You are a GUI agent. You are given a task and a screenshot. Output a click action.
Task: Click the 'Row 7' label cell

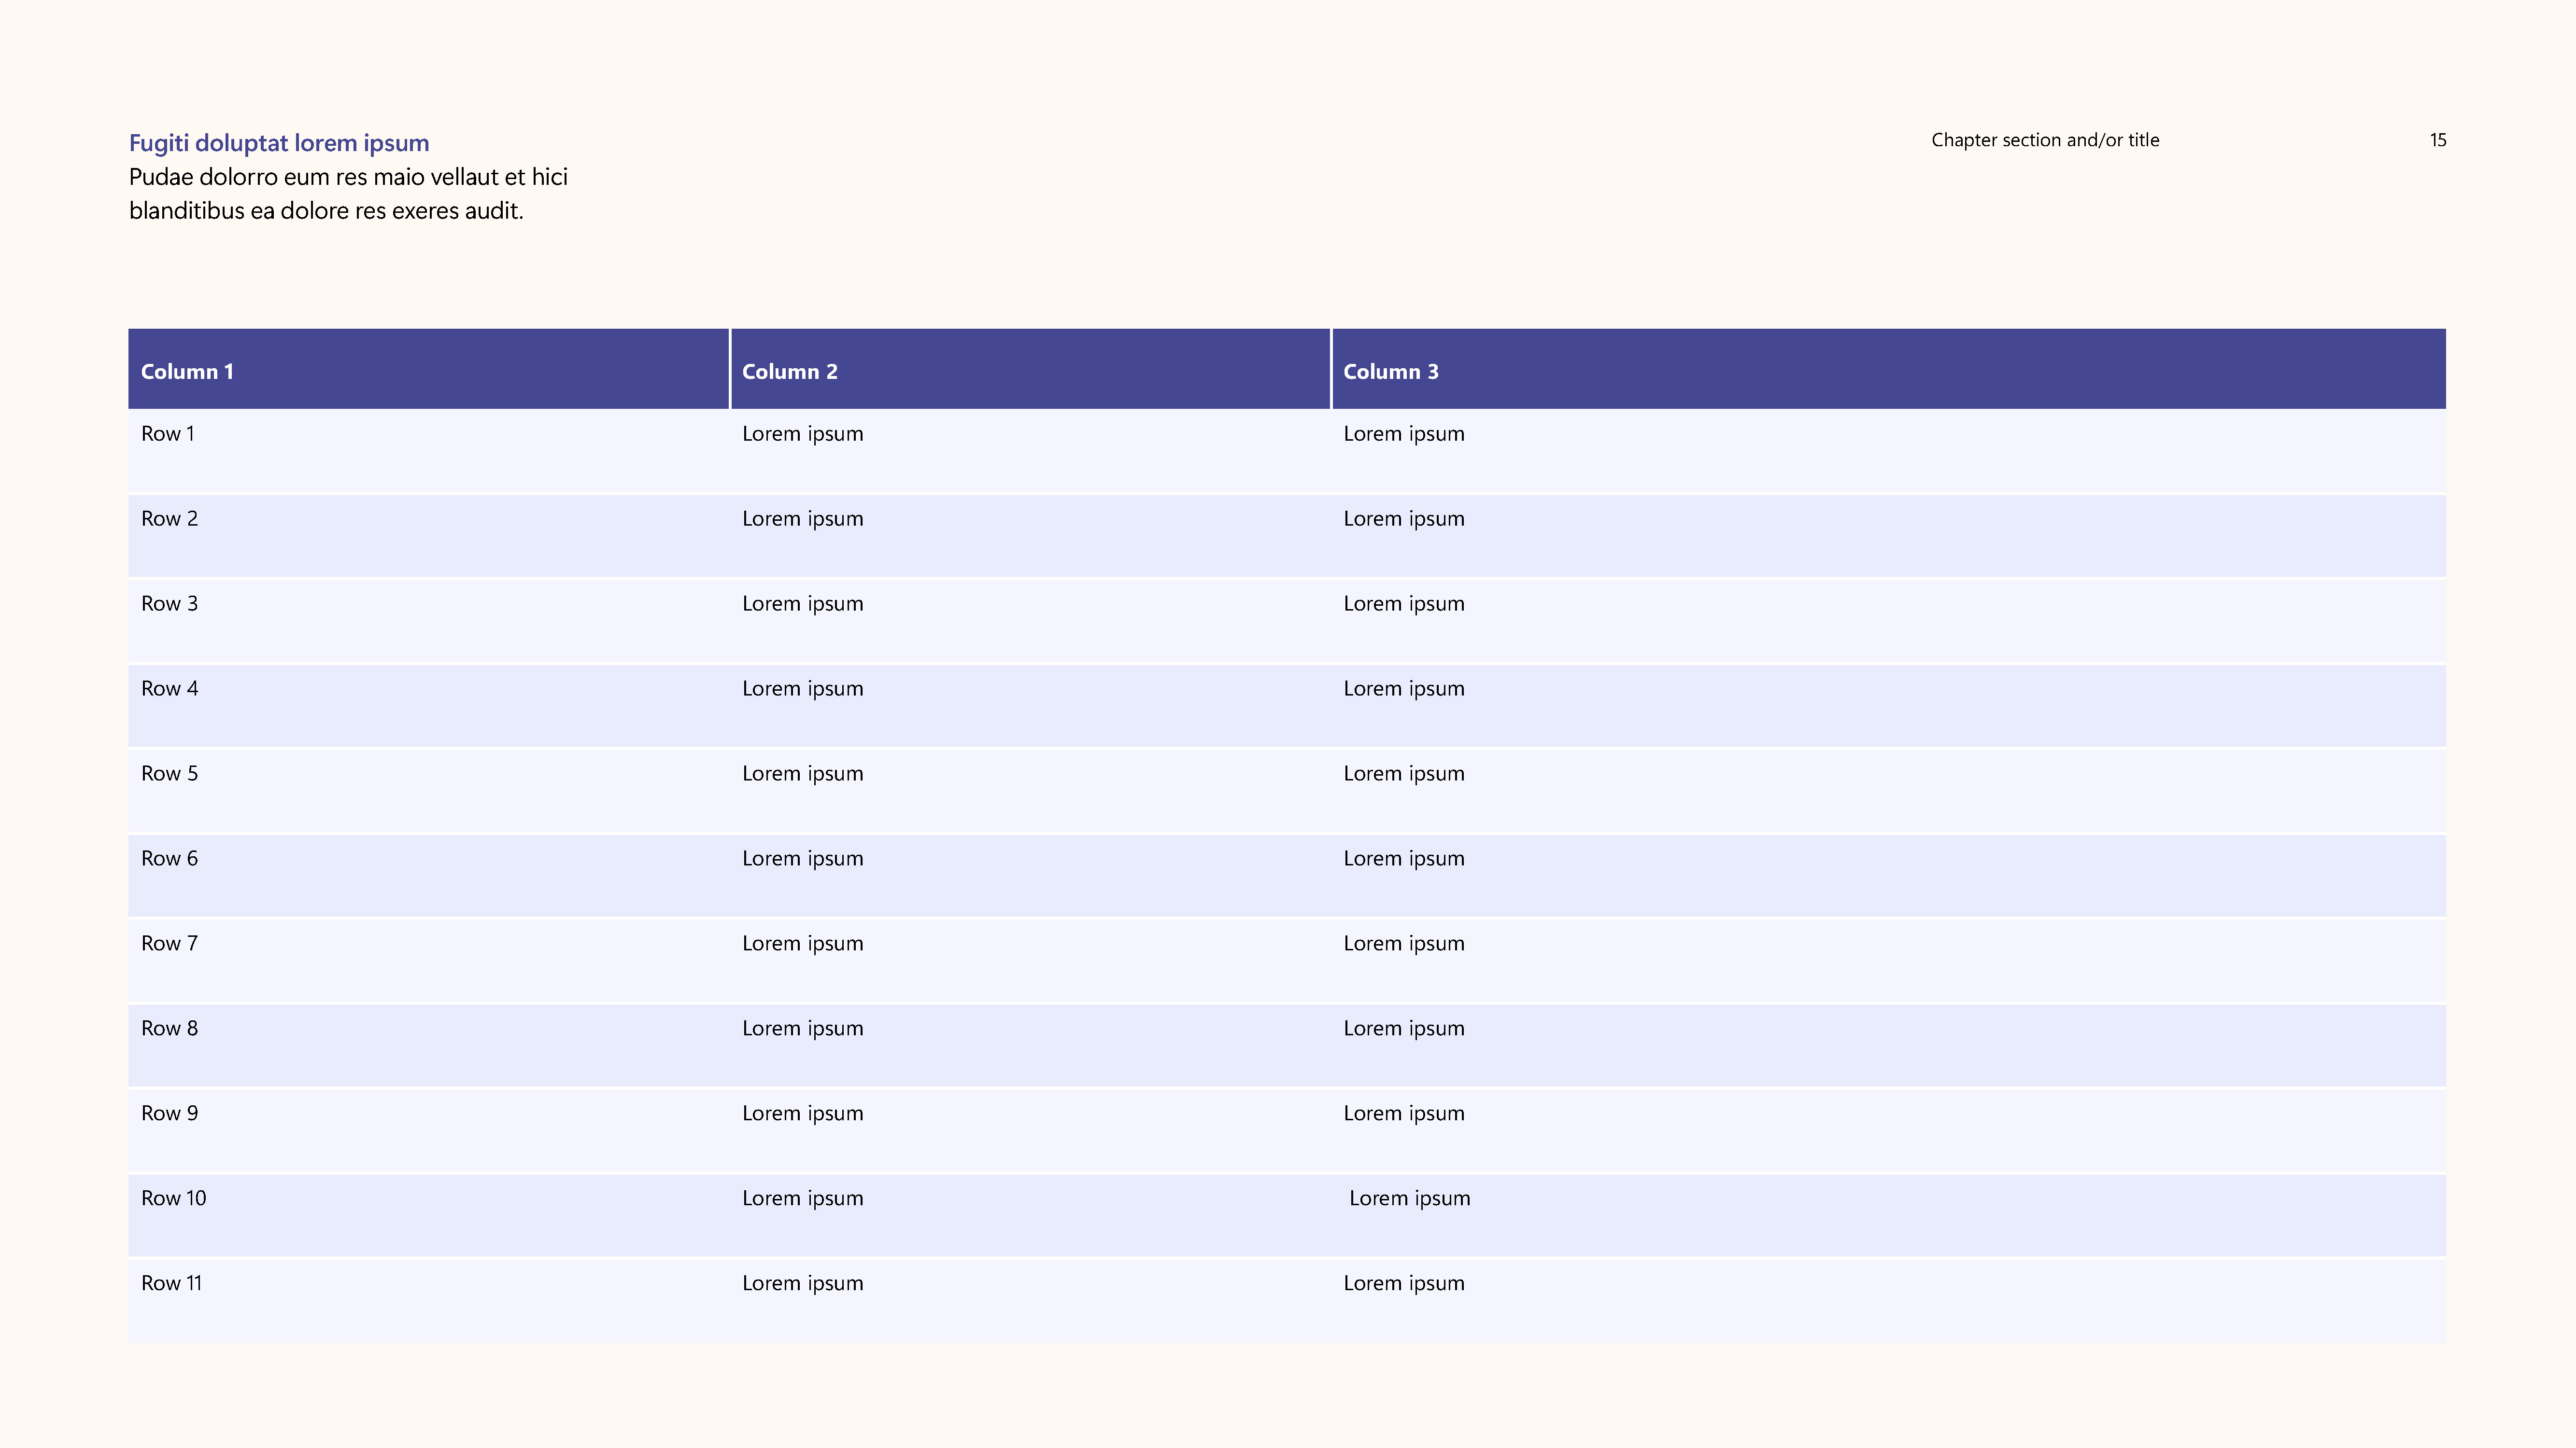pos(428,961)
